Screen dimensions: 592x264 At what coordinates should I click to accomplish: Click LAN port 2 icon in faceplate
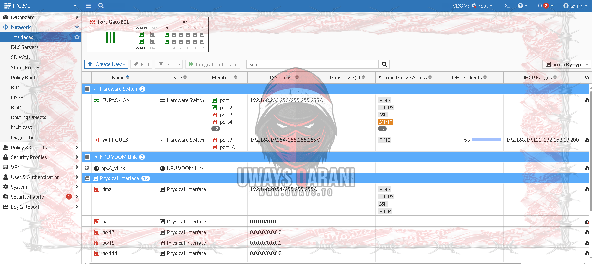167,41
